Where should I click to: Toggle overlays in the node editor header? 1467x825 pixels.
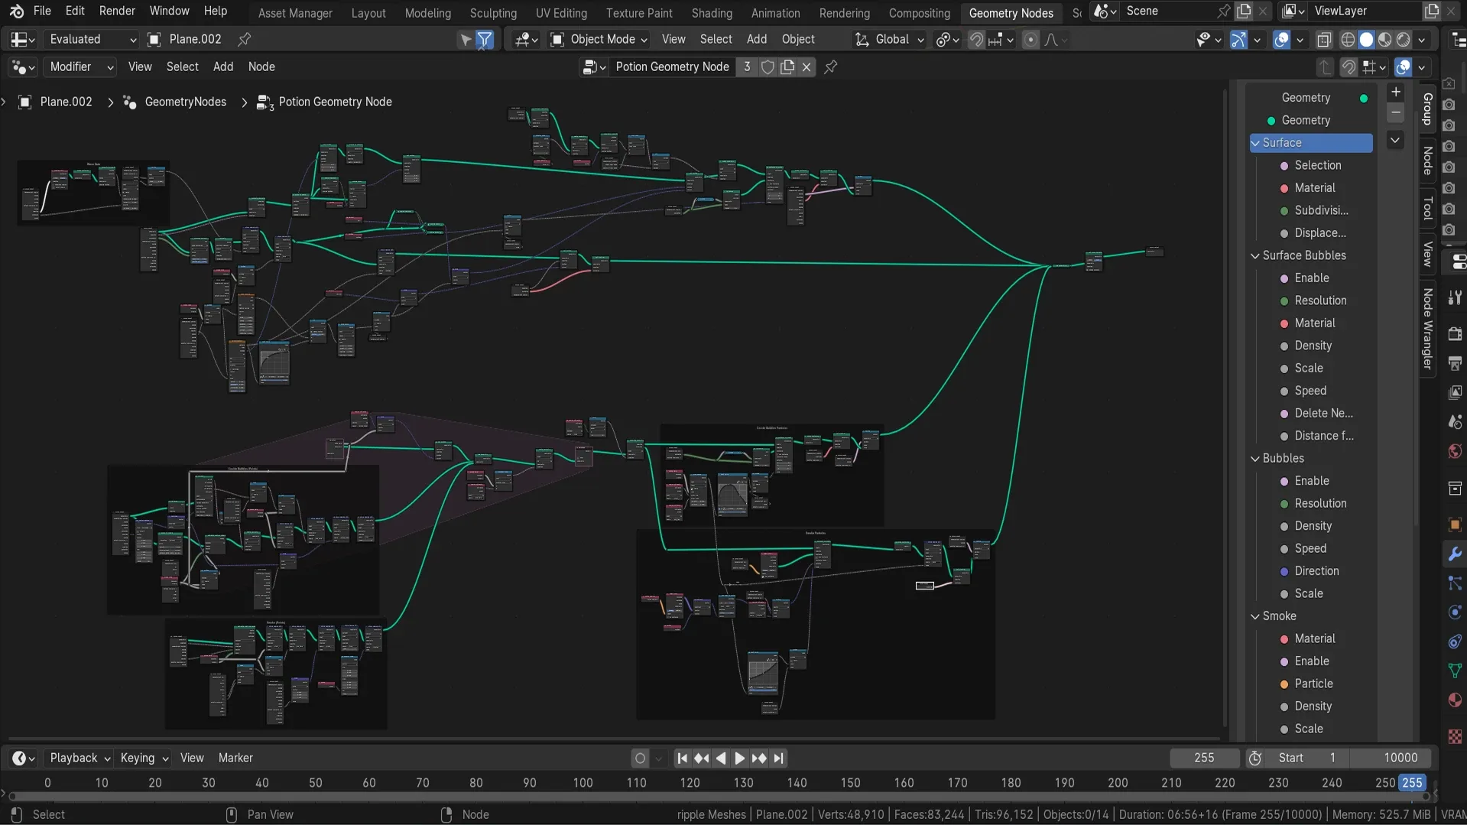click(1405, 67)
